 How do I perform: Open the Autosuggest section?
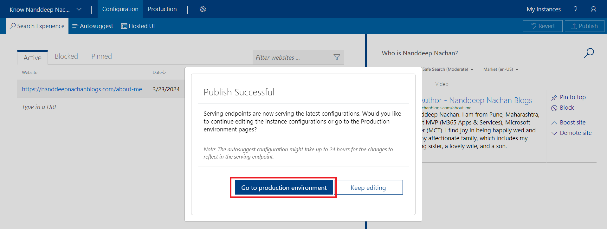[93, 26]
